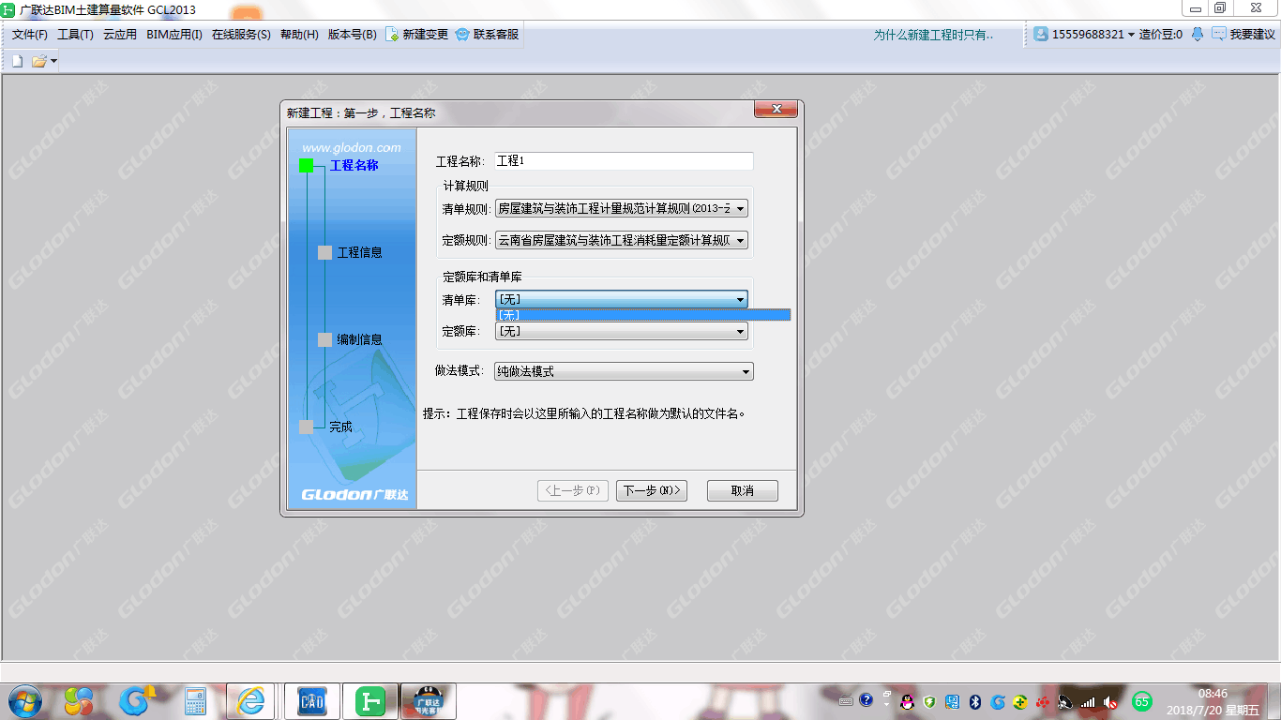The height and width of the screenshot is (720, 1281).
Task: Click the 工程名称 input field
Action: coord(624,161)
